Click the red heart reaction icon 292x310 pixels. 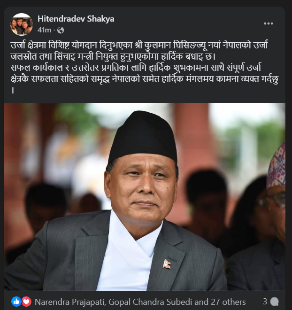(27, 302)
